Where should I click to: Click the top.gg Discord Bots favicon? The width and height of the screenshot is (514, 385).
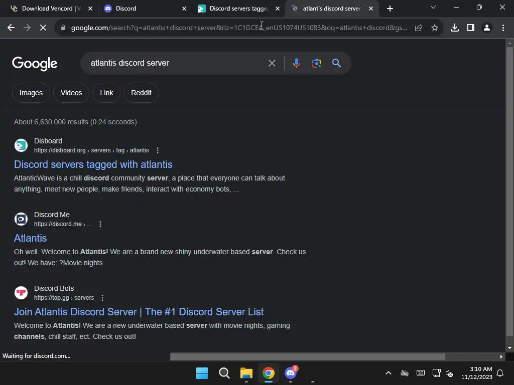tap(21, 293)
